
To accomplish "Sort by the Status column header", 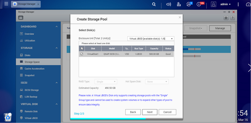I will coord(168,49).
